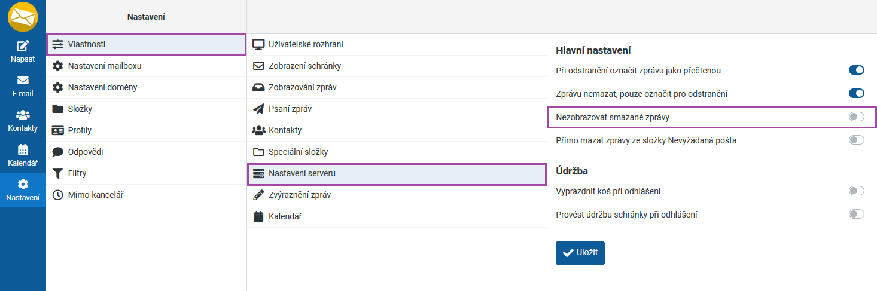Open Nastavení mailboxu section

click(x=104, y=66)
